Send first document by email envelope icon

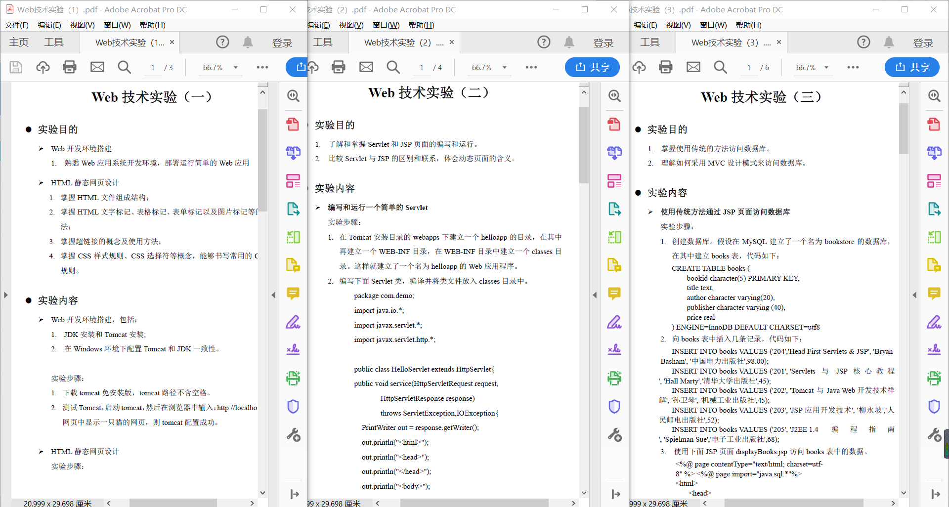click(x=97, y=67)
